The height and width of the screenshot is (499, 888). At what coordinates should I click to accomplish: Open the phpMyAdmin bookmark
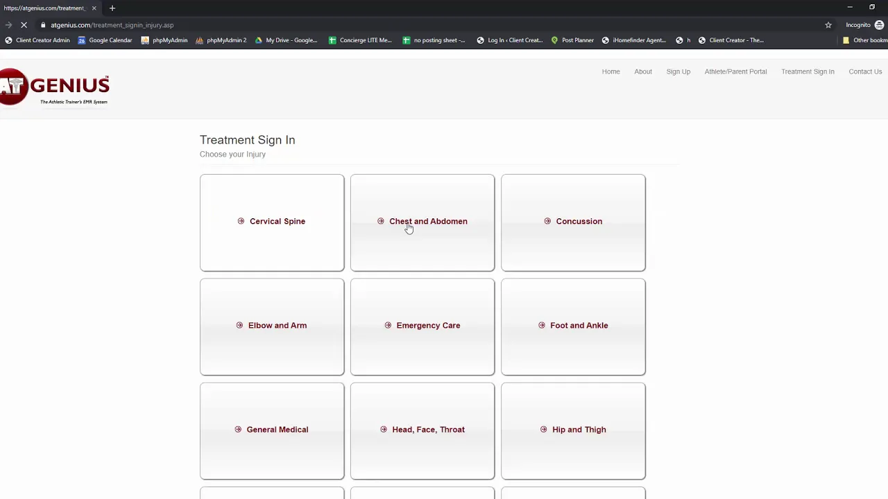164,40
